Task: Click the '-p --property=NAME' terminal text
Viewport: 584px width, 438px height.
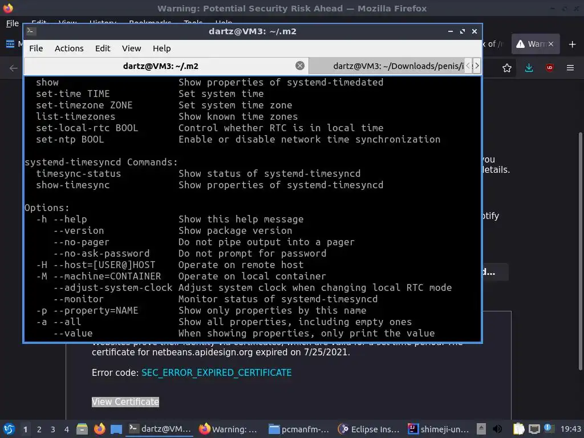Action: click(87, 310)
